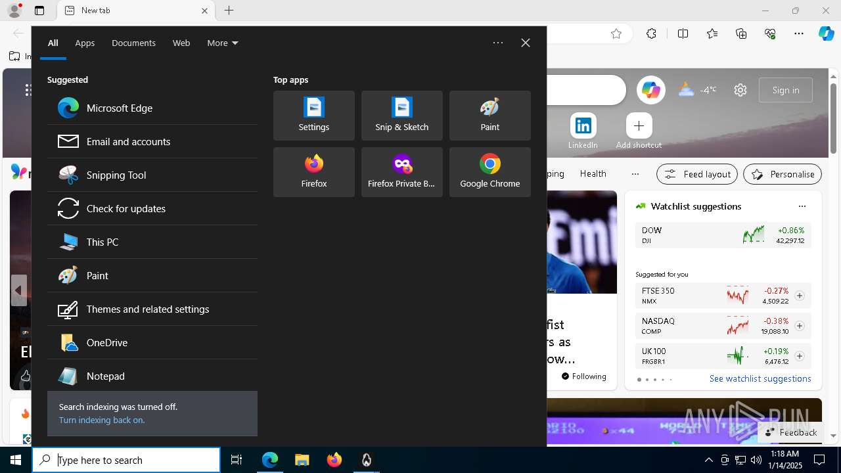The image size is (841, 473).
Task: Open Edge Settings and more menu
Action: pos(799,34)
